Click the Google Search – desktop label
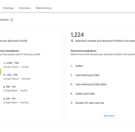 17,79
